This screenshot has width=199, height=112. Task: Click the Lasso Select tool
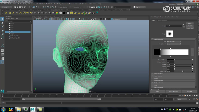(x=2, y=23)
